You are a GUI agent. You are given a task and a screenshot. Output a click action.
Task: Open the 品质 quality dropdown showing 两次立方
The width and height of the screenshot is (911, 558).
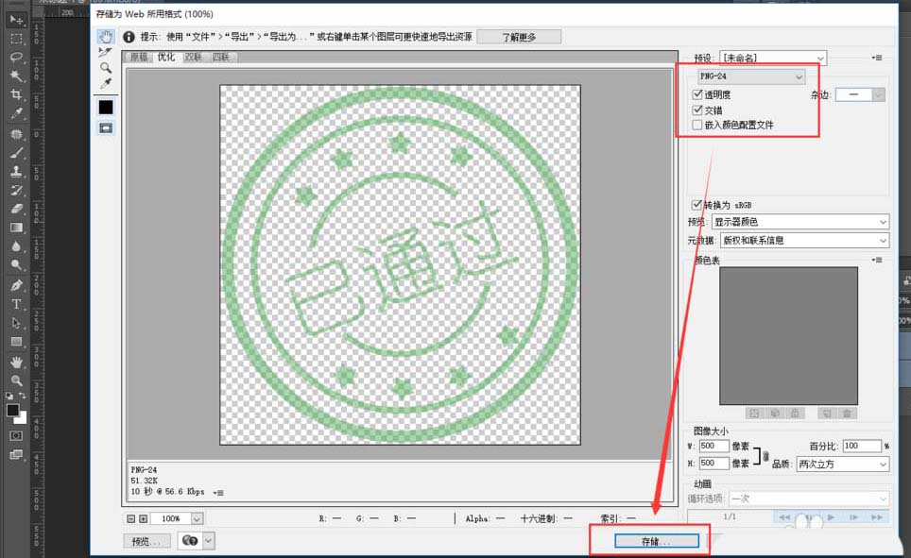tap(841, 464)
